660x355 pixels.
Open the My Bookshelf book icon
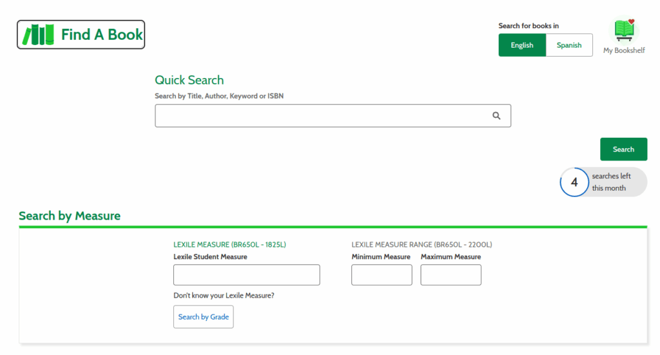click(x=624, y=30)
